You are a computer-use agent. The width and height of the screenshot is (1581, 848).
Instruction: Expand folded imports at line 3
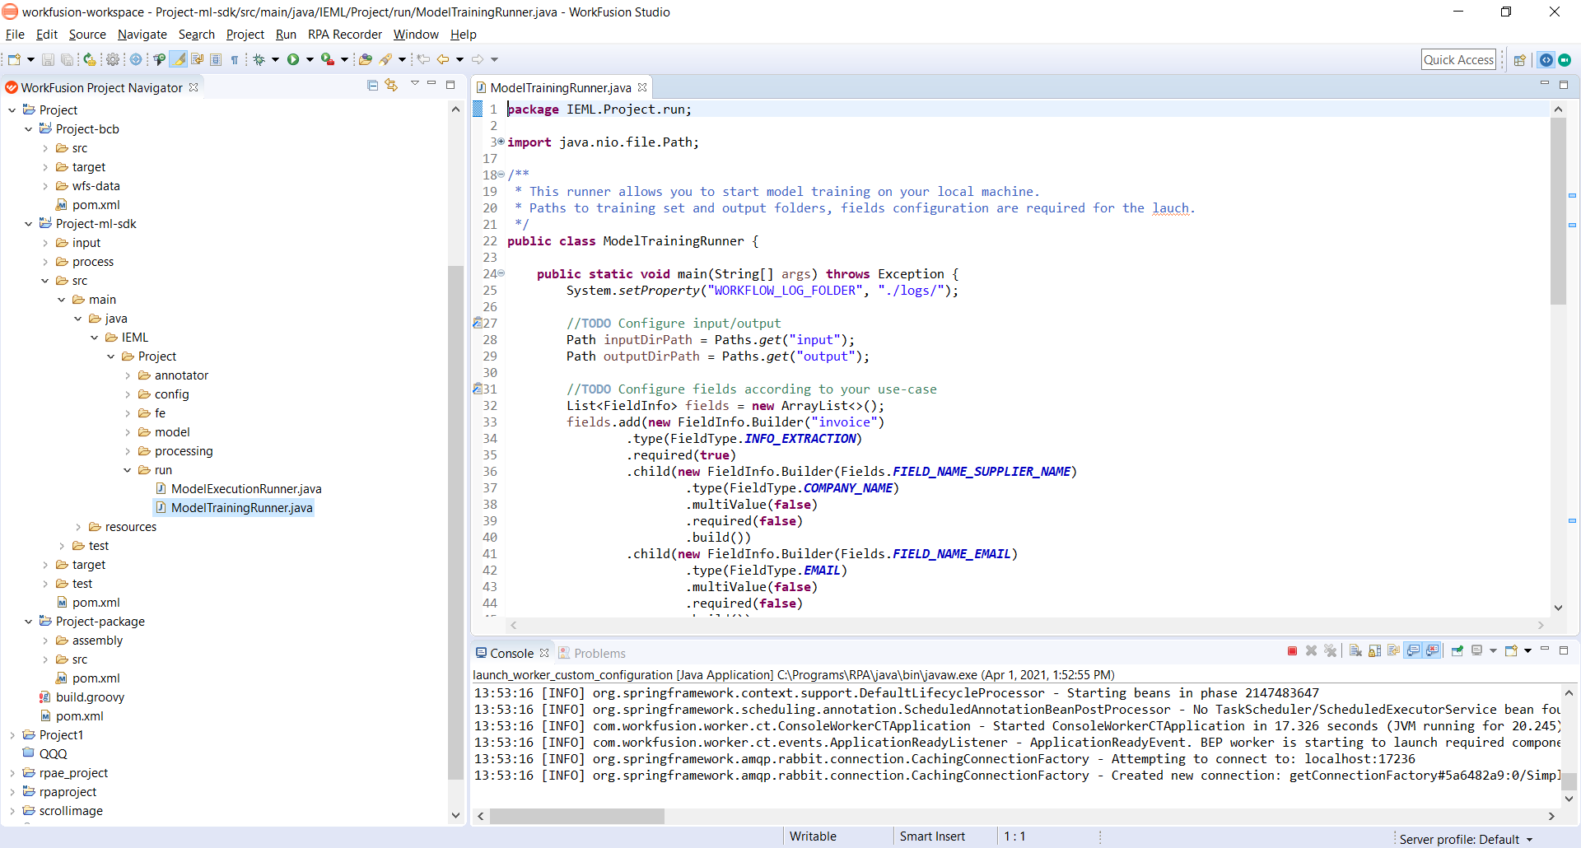point(501,142)
